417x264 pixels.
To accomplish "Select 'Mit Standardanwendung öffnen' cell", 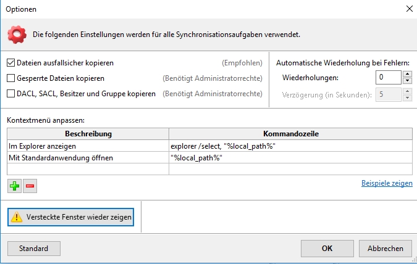I will [x=88, y=158].
